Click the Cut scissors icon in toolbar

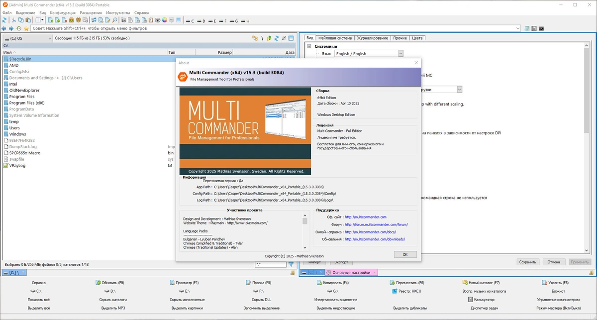(x=14, y=20)
